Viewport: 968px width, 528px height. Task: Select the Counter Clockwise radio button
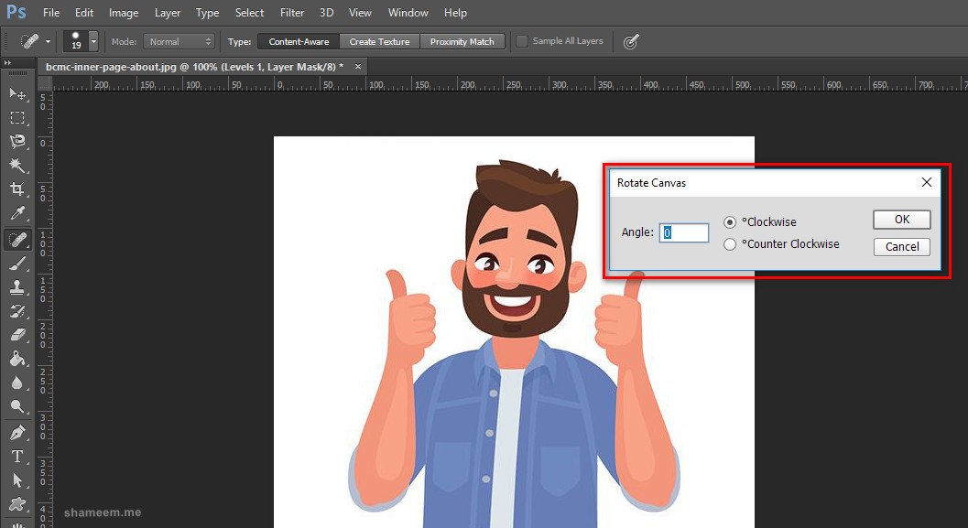[730, 244]
